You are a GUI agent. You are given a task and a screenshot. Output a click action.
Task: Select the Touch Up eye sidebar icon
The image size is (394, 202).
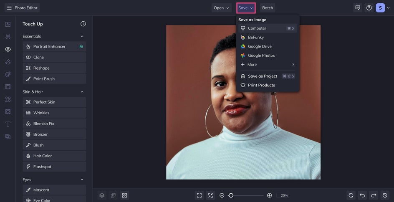point(8,49)
